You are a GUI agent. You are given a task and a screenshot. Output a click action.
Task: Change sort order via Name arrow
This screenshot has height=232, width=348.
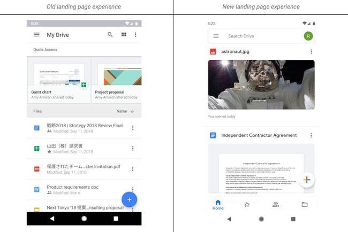tap(125, 111)
